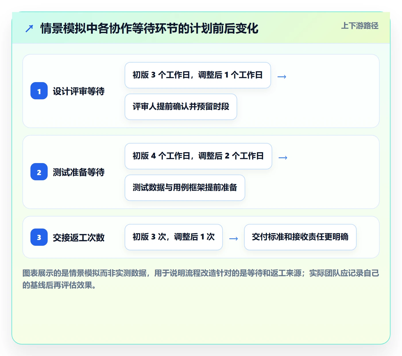Select the blue number 1 badge
The width and height of the screenshot is (402, 356).
[39, 91]
